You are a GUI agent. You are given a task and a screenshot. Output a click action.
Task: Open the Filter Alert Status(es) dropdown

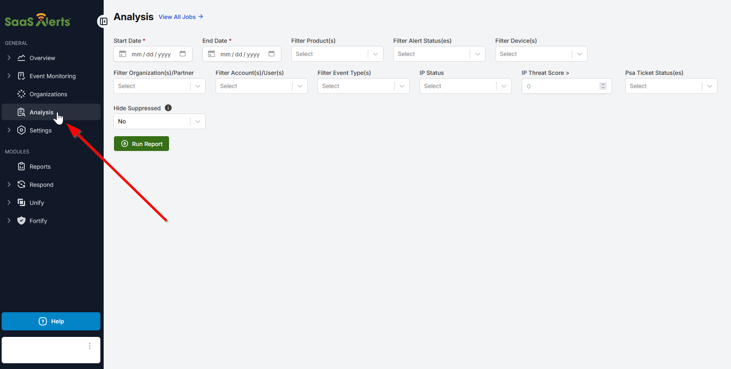(439, 54)
